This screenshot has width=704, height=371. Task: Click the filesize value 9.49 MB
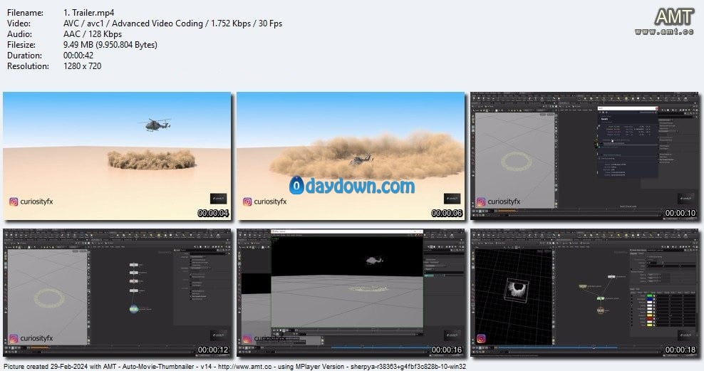click(x=110, y=45)
